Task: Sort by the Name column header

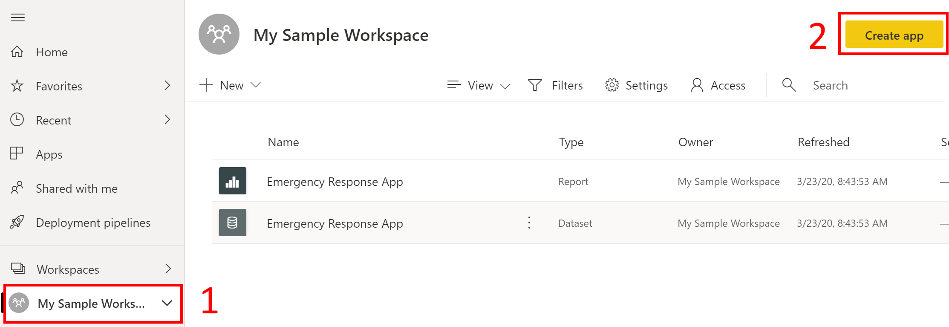Action: point(283,142)
